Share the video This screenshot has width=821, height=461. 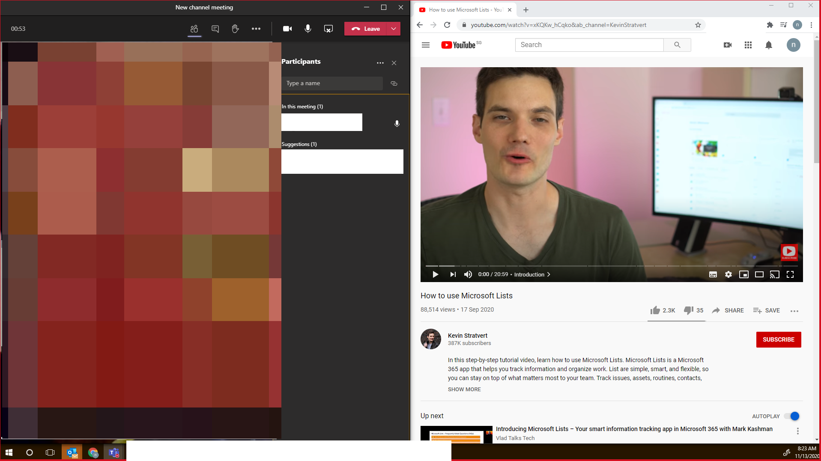tap(728, 310)
